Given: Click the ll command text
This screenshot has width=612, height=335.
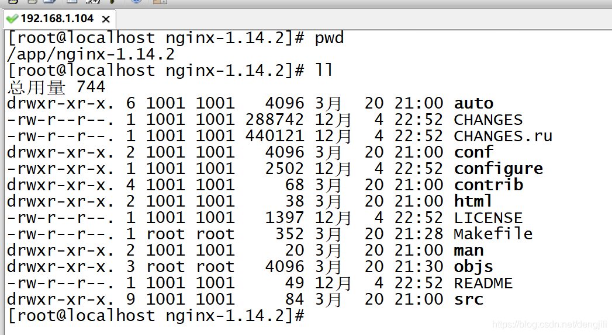Looking at the screenshot, I should [x=324, y=71].
